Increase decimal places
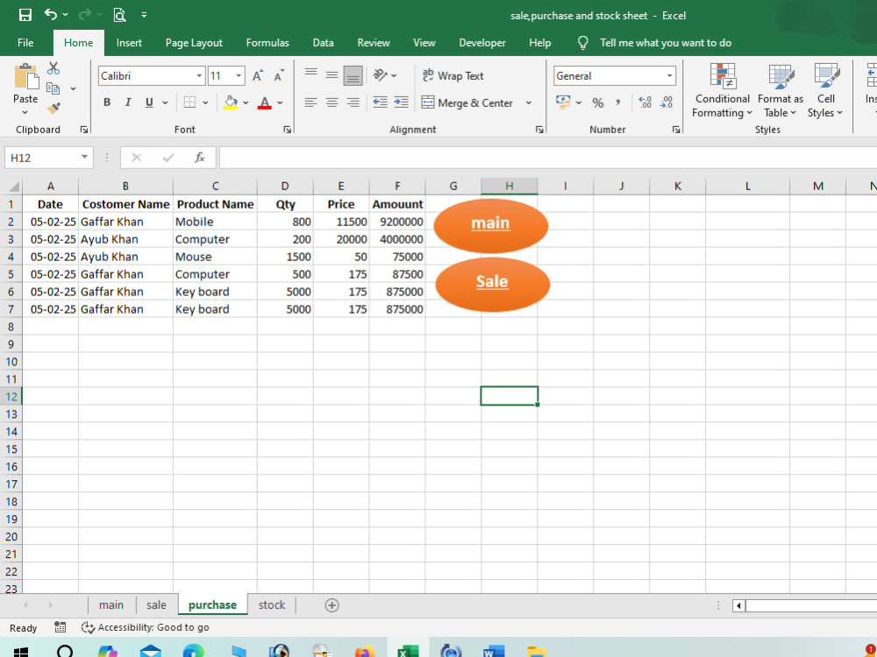This screenshot has width=877, height=657. pos(645,102)
